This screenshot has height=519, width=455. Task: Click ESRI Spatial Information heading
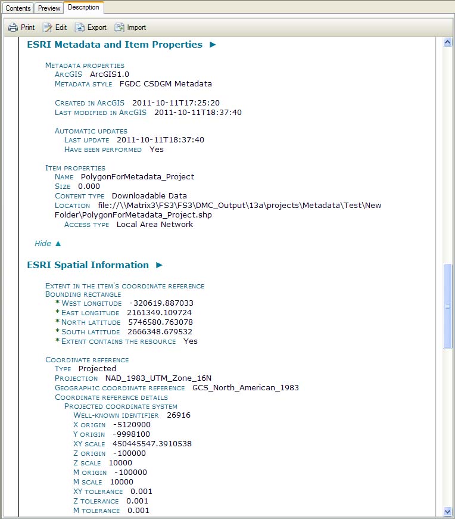coord(88,265)
